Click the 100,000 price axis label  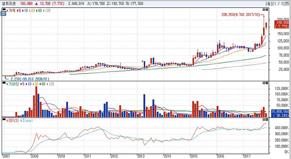pos(283,48)
